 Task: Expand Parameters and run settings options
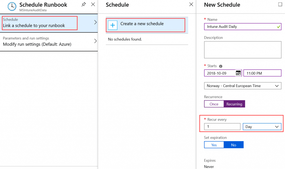pos(49,41)
